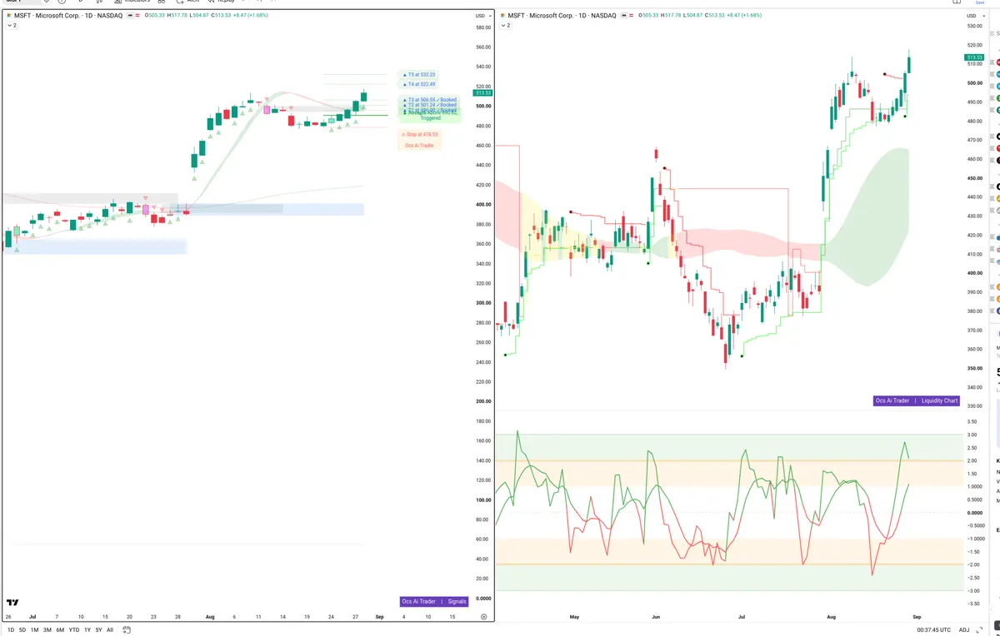Screen dimensions: 1000x636
Task: Select the 1Y time range
Action: [x=87, y=630]
